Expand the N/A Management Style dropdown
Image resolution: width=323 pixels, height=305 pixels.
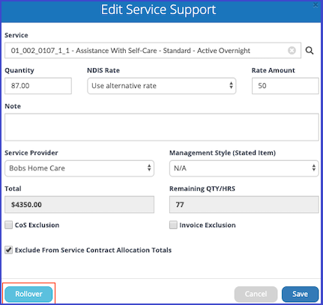coord(244,168)
